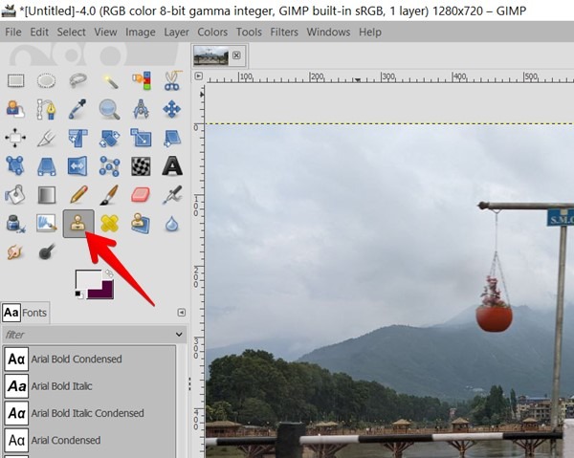Viewport: 574px width, 458px height.
Task: Click the foreground color swatch
Action: [x=88, y=279]
